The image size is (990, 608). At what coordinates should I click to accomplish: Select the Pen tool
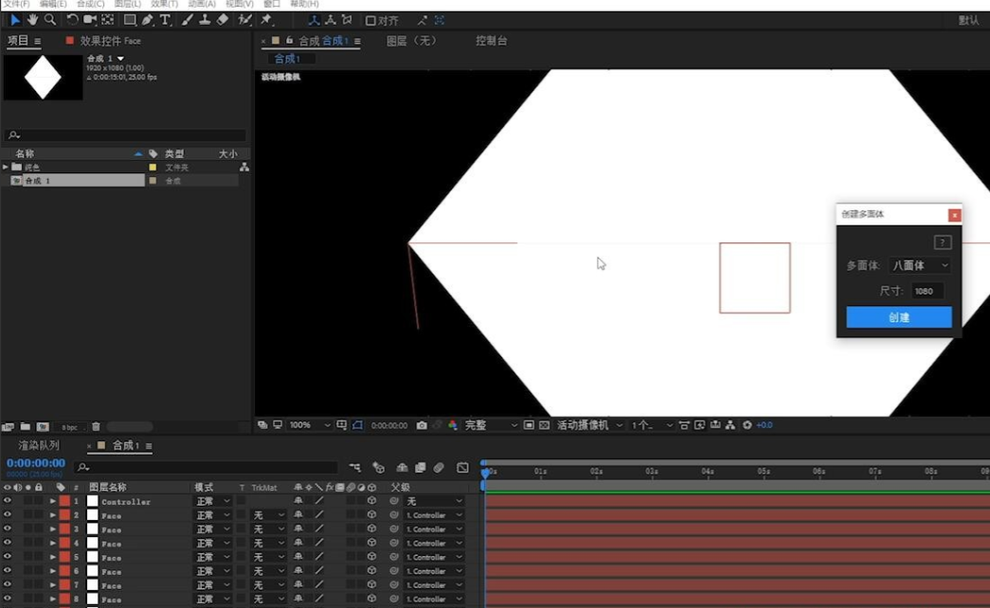tap(147, 20)
